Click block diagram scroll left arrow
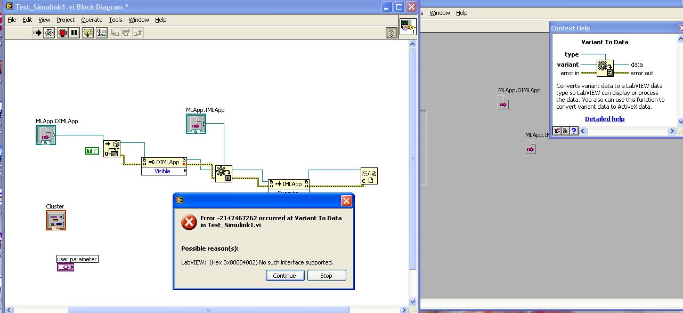This screenshot has height=313, width=683. click(9, 310)
